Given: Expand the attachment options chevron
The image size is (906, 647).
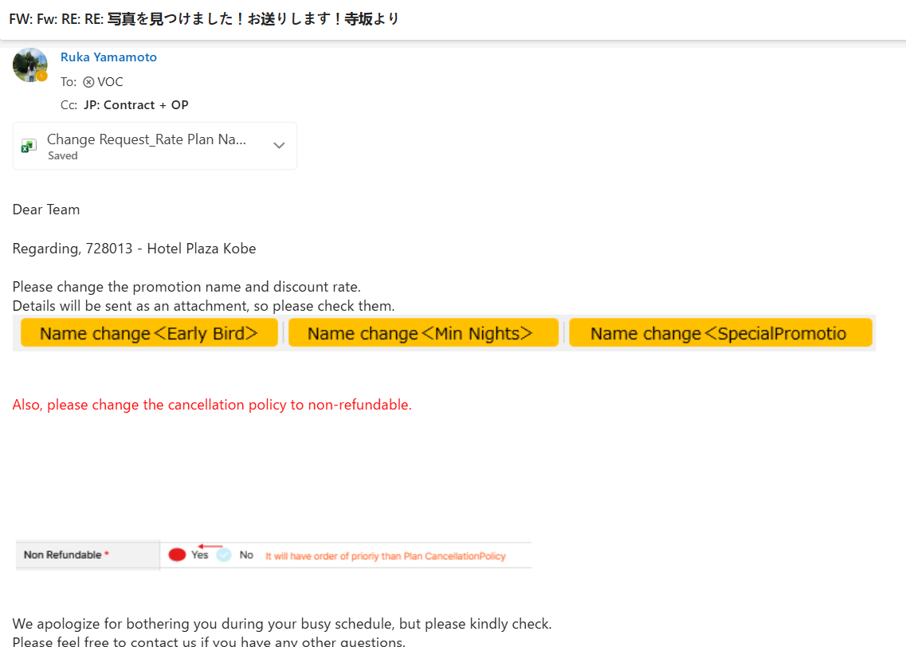Looking at the screenshot, I should tap(279, 146).
